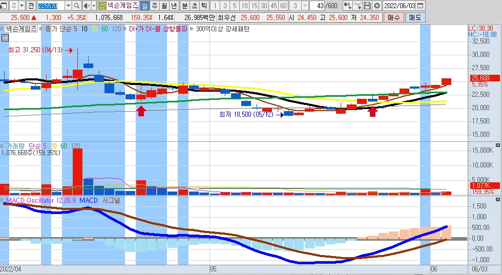Click the 넥슨게임즈 chart legend label

[x=21, y=29]
